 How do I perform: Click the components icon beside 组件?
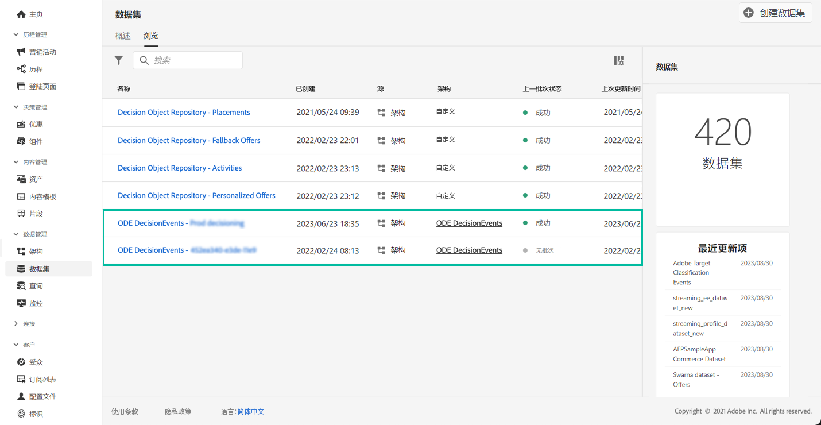21,142
